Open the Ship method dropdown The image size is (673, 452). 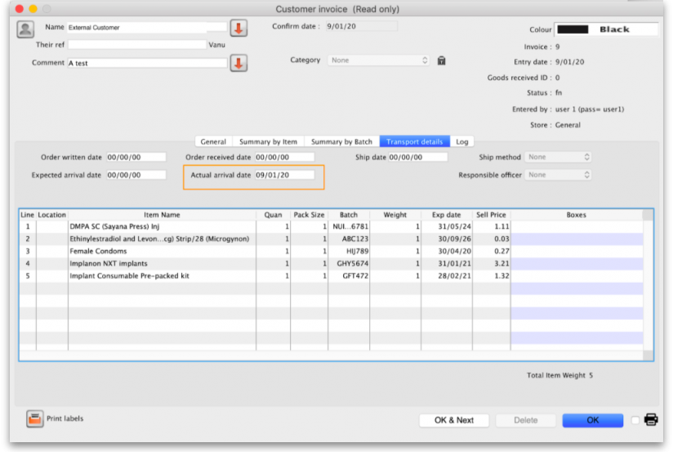559,157
